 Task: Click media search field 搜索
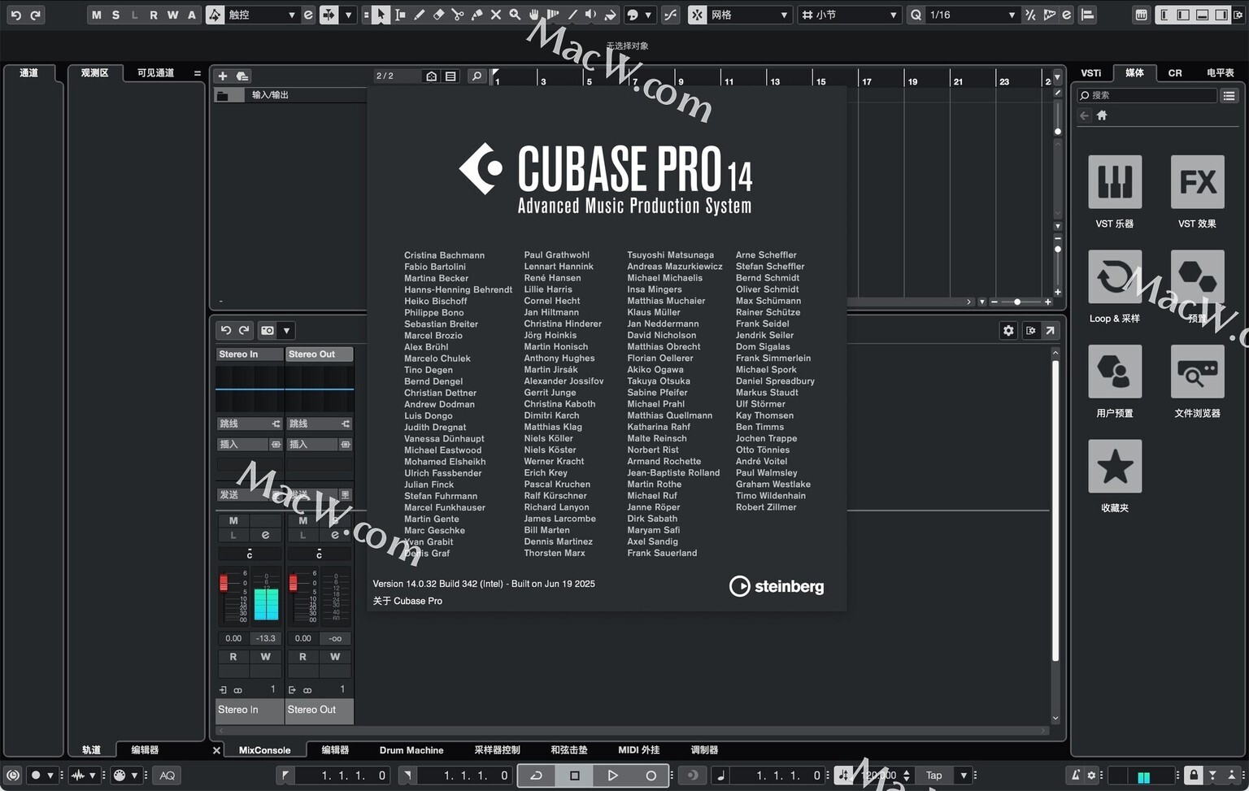[x=1147, y=95]
